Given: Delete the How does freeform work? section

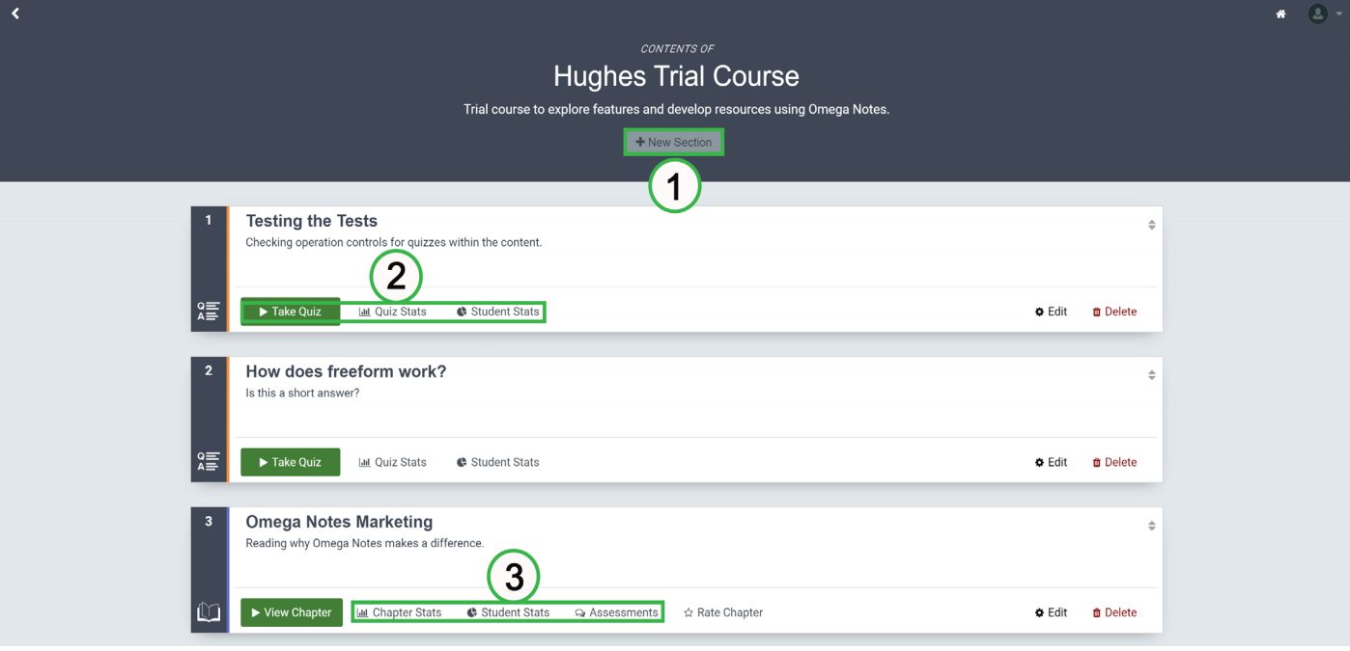Looking at the screenshot, I should coord(1114,462).
